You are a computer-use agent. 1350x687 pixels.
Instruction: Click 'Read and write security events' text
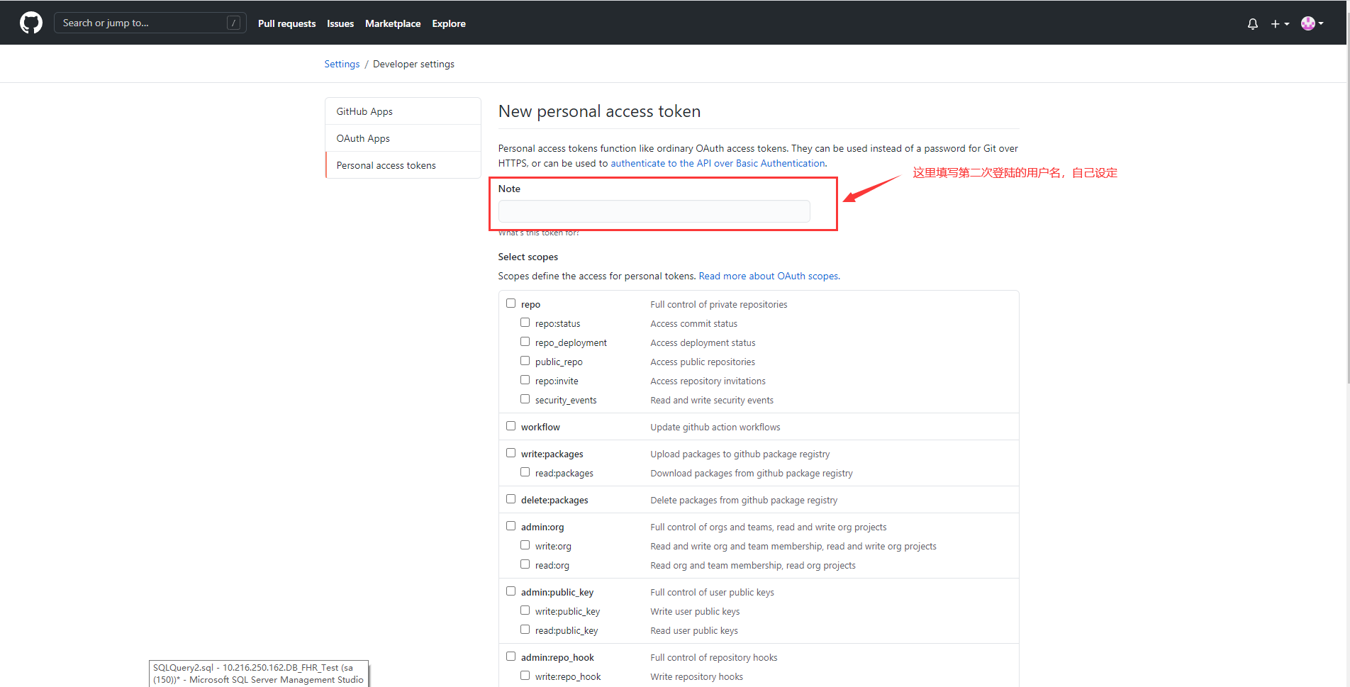pyautogui.click(x=712, y=401)
